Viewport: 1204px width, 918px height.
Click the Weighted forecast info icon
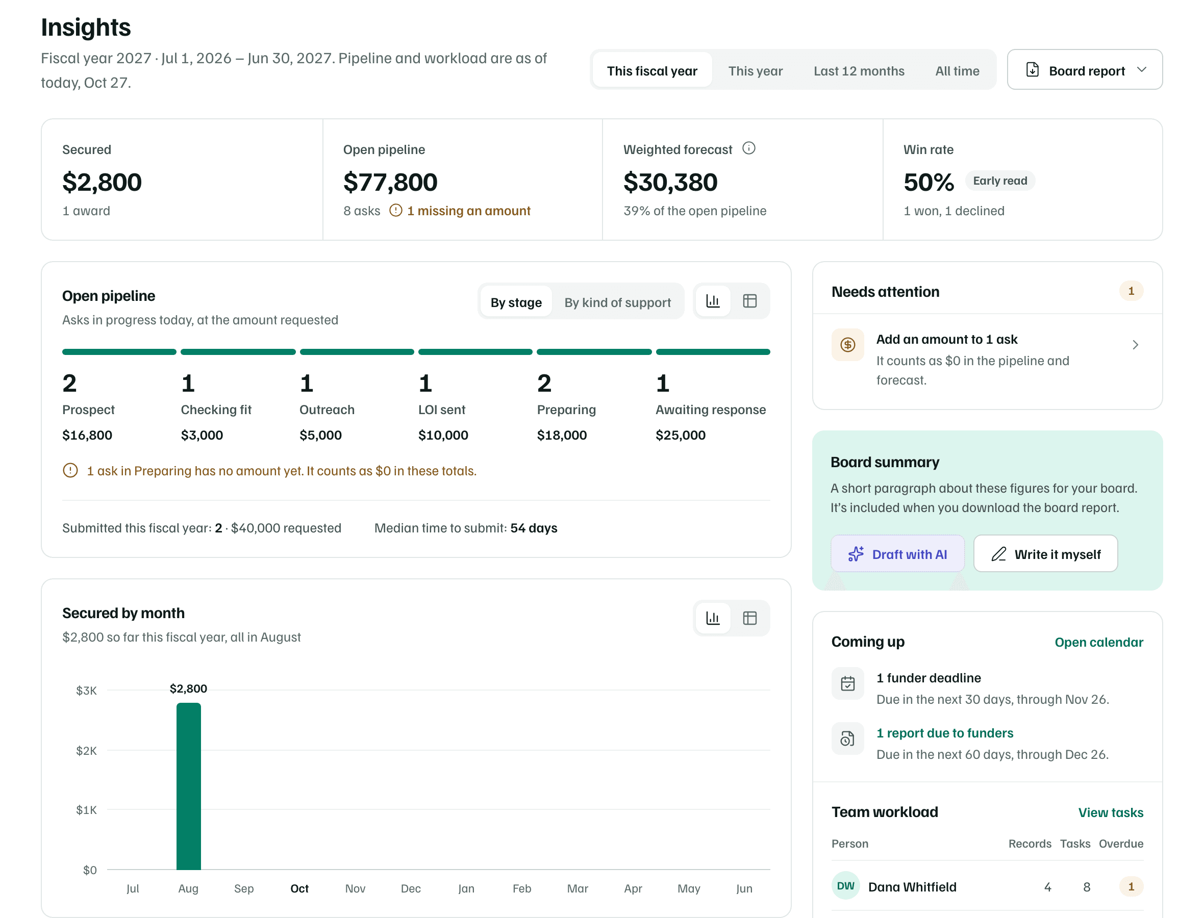749,148
